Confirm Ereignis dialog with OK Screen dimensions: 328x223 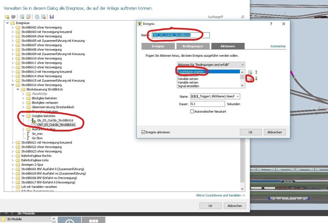[x=251, y=132]
